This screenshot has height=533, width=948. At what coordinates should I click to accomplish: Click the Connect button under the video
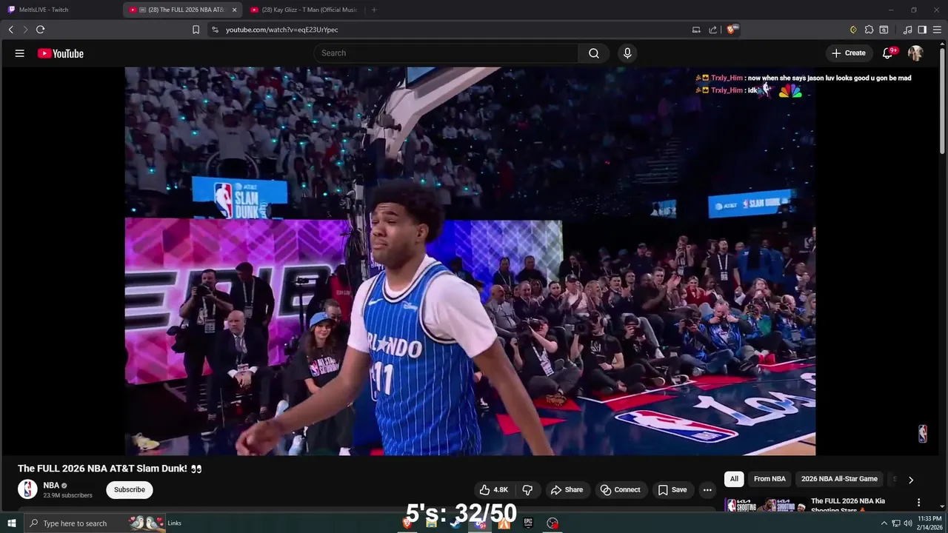(621, 489)
